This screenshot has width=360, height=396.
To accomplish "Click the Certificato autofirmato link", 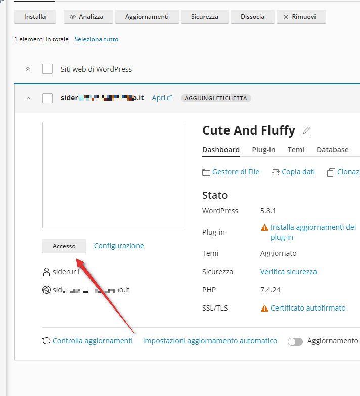I will [x=308, y=308].
